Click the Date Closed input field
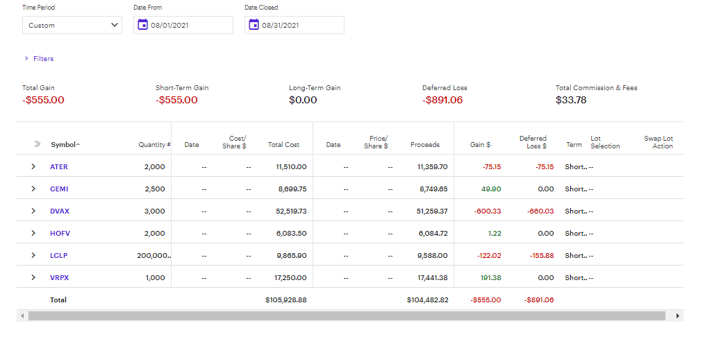 [x=301, y=25]
